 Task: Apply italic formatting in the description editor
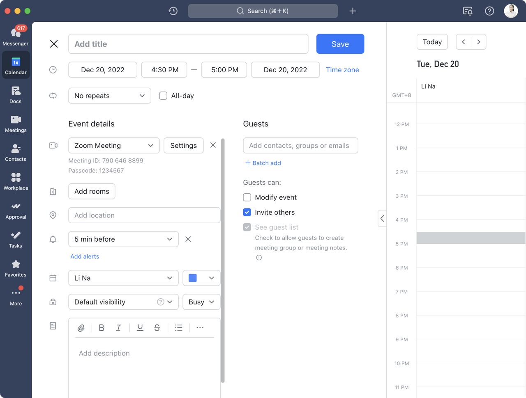[118, 328]
